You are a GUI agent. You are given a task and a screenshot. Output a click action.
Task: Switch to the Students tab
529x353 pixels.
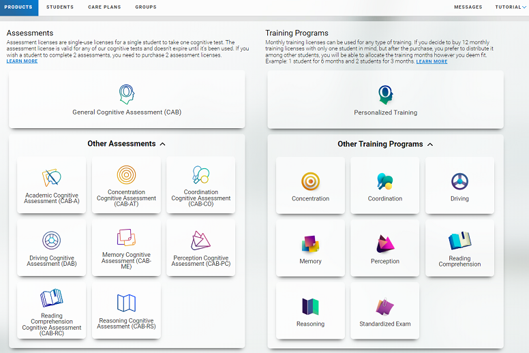click(x=60, y=7)
